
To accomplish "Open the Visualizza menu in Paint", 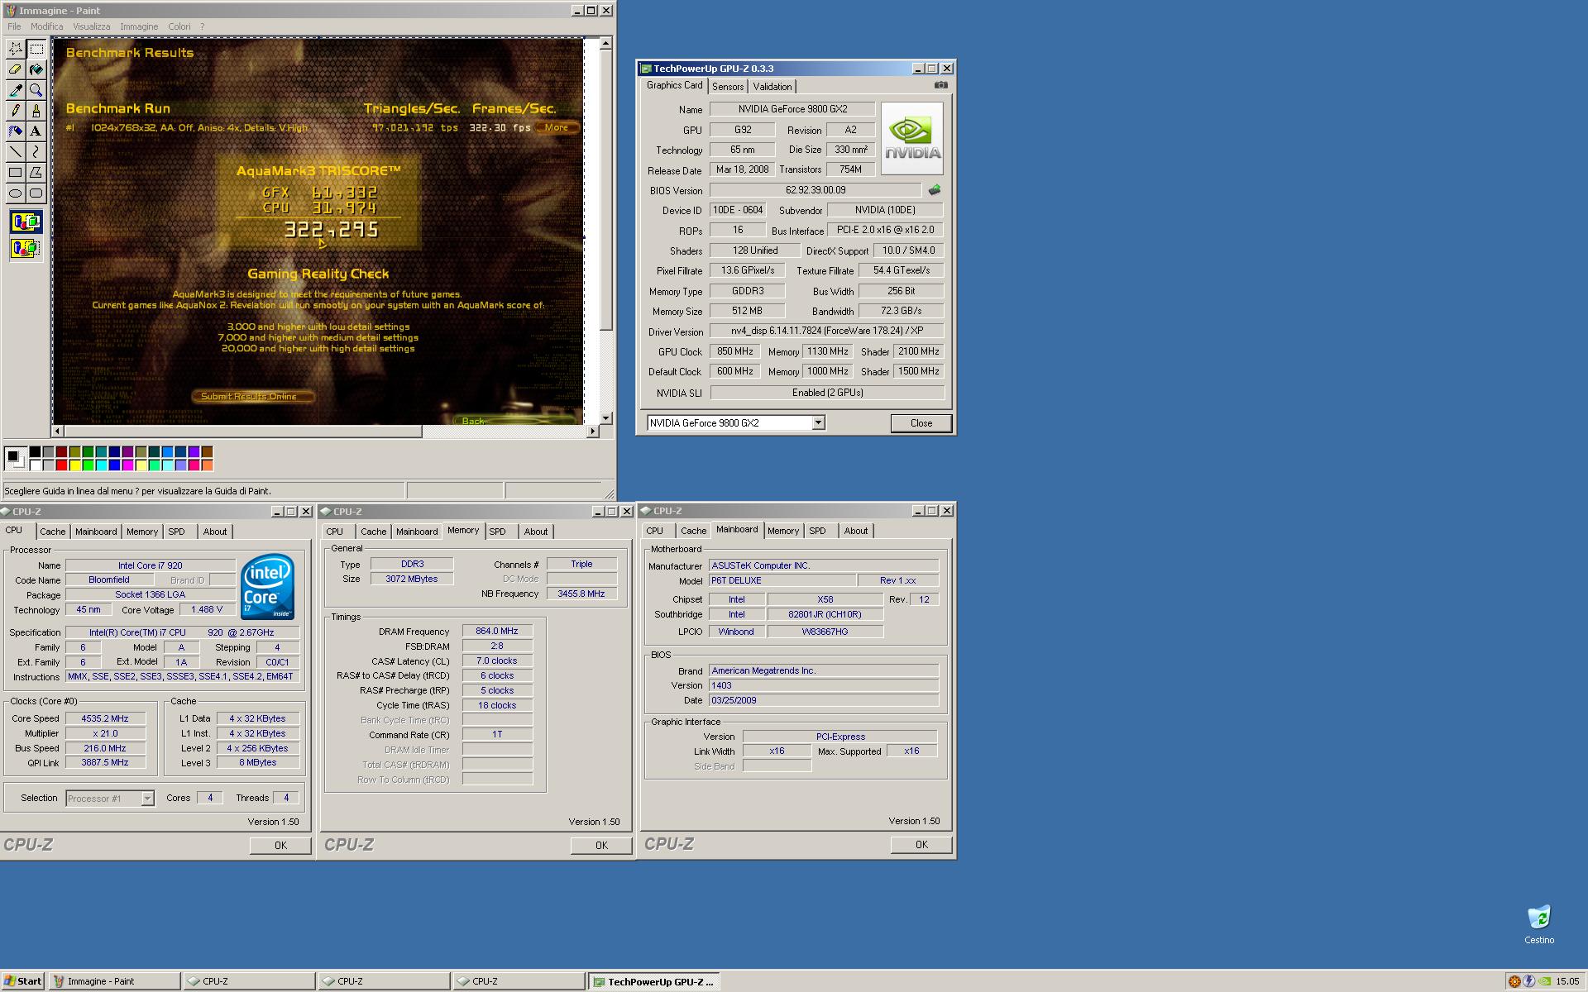I will (x=92, y=26).
